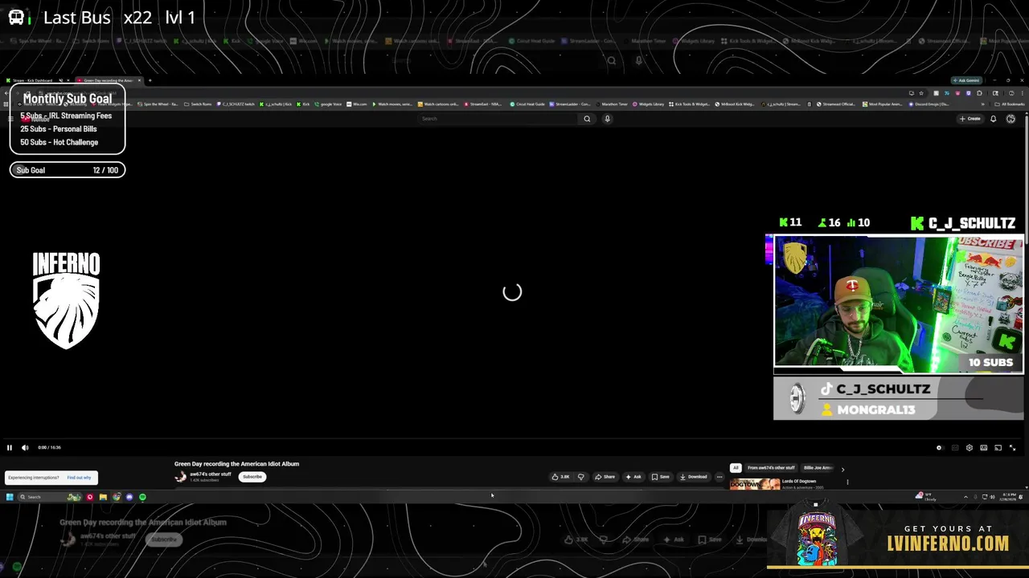This screenshot has height=578, width=1029.
Task: Click the Windows taskbar search box
Action: (50, 497)
